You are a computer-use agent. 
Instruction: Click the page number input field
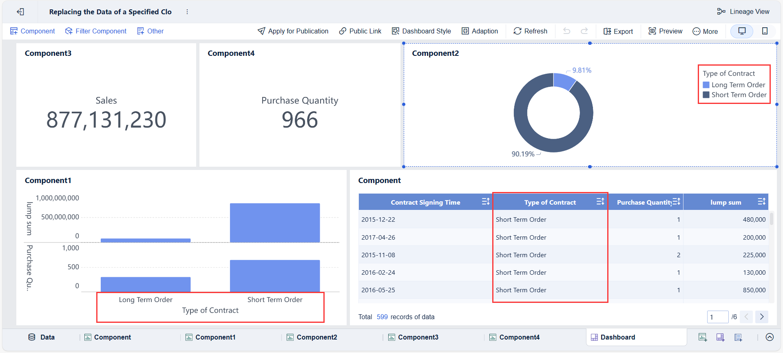click(x=717, y=317)
